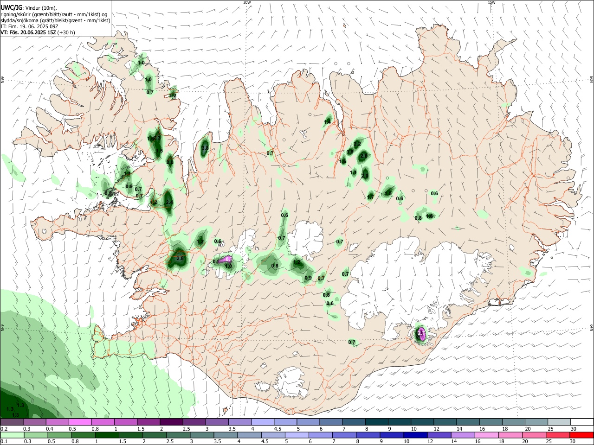This screenshot has width=594, height=445.
Task: Click the 0.1 label in the lower legend
Action: 4,442
